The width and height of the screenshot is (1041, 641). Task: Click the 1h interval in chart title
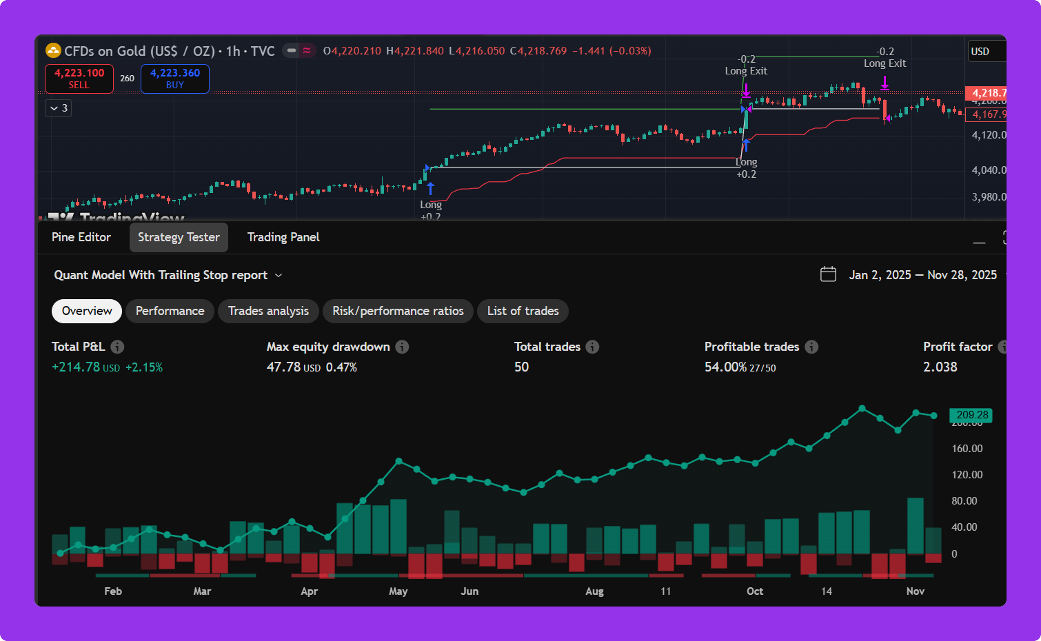[233, 51]
